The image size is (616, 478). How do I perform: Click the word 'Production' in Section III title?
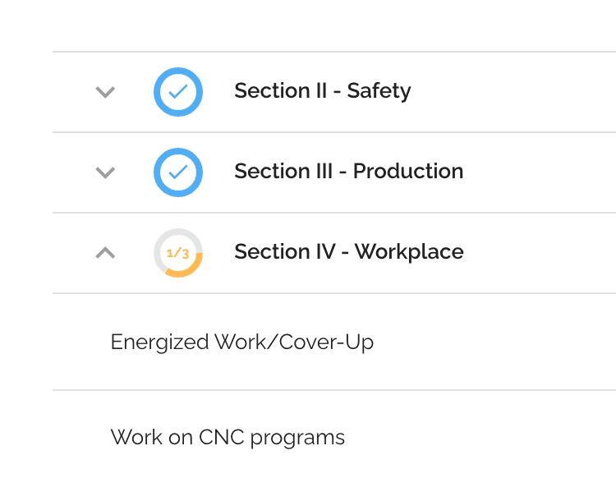408,172
